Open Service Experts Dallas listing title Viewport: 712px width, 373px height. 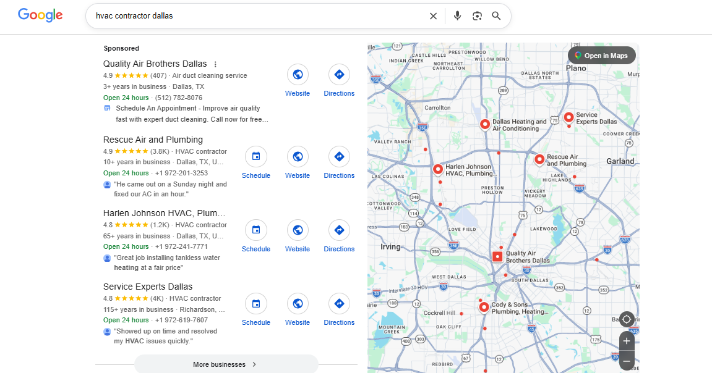148,287
